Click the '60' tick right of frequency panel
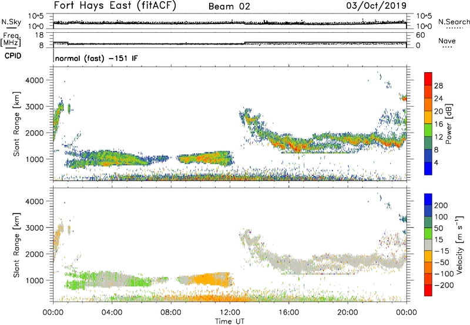Viewport: 470px width, 325px height. (x=420, y=35)
